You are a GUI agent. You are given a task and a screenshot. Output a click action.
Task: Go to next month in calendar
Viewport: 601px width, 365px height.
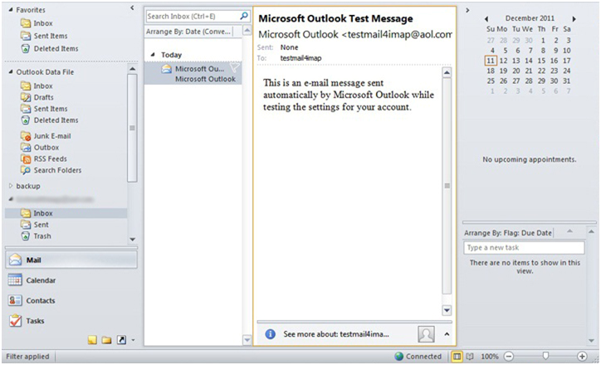[574, 19]
